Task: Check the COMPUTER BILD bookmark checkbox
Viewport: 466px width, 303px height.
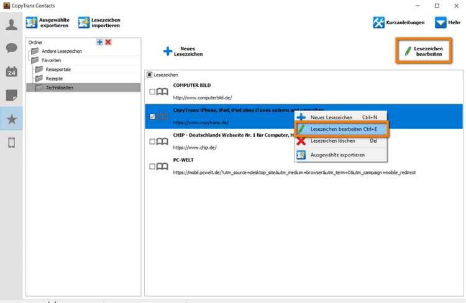Action: pyautogui.click(x=152, y=92)
